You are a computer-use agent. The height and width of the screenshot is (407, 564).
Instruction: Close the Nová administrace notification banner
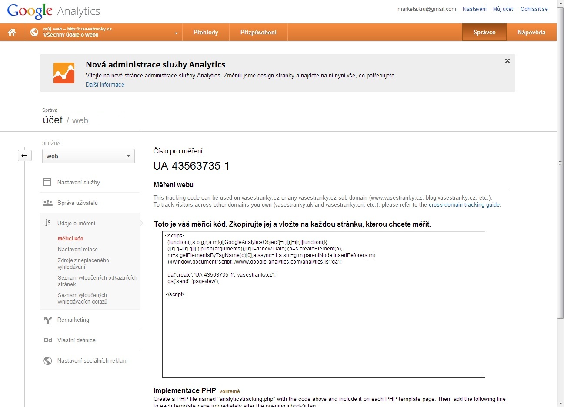[x=507, y=61]
